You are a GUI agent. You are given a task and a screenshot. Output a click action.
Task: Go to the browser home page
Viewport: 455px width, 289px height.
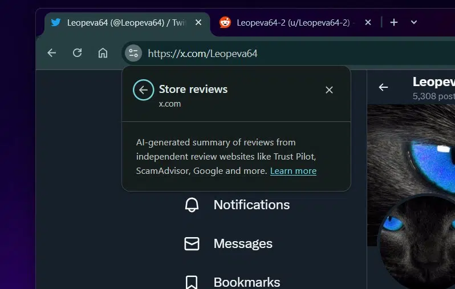(103, 53)
